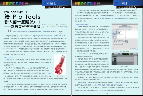This screenshot has height=96, width=143.
Task: Open the I/O Settings dropdown
Action: (118, 44)
